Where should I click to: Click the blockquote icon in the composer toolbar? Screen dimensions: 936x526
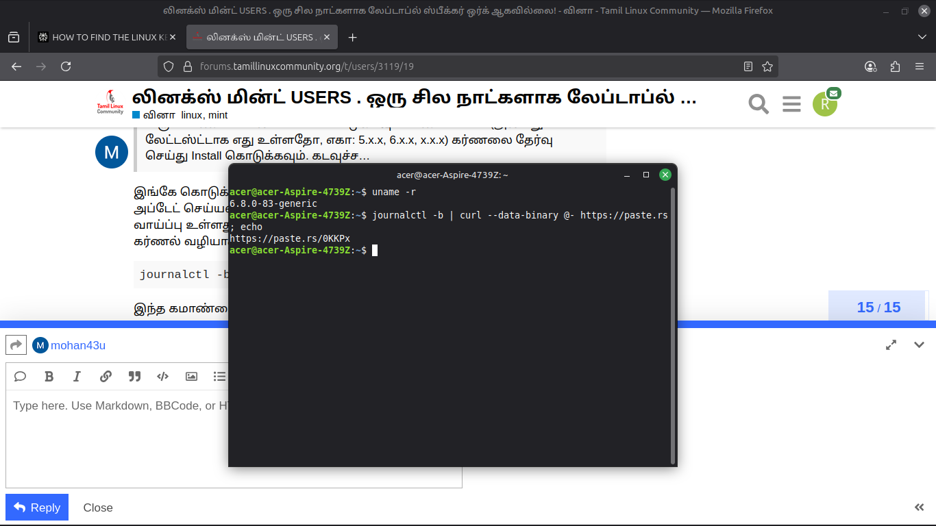coord(134,376)
